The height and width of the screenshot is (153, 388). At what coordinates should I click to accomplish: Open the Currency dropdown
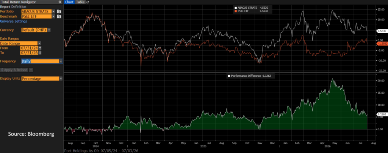(49, 30)
